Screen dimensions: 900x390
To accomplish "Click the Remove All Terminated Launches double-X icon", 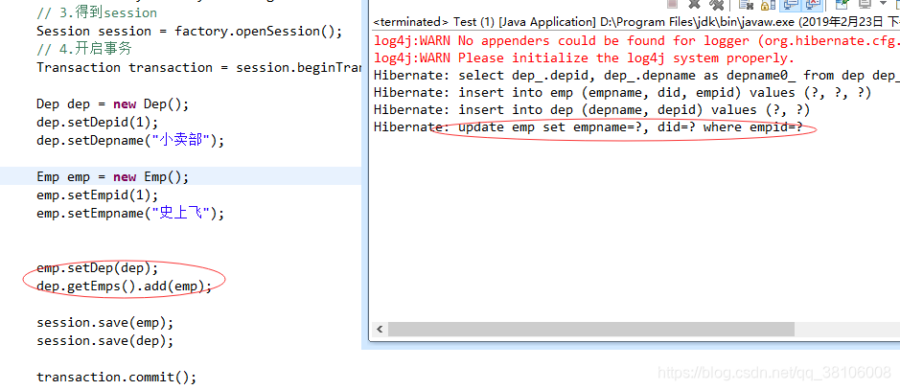I will 717,4.
